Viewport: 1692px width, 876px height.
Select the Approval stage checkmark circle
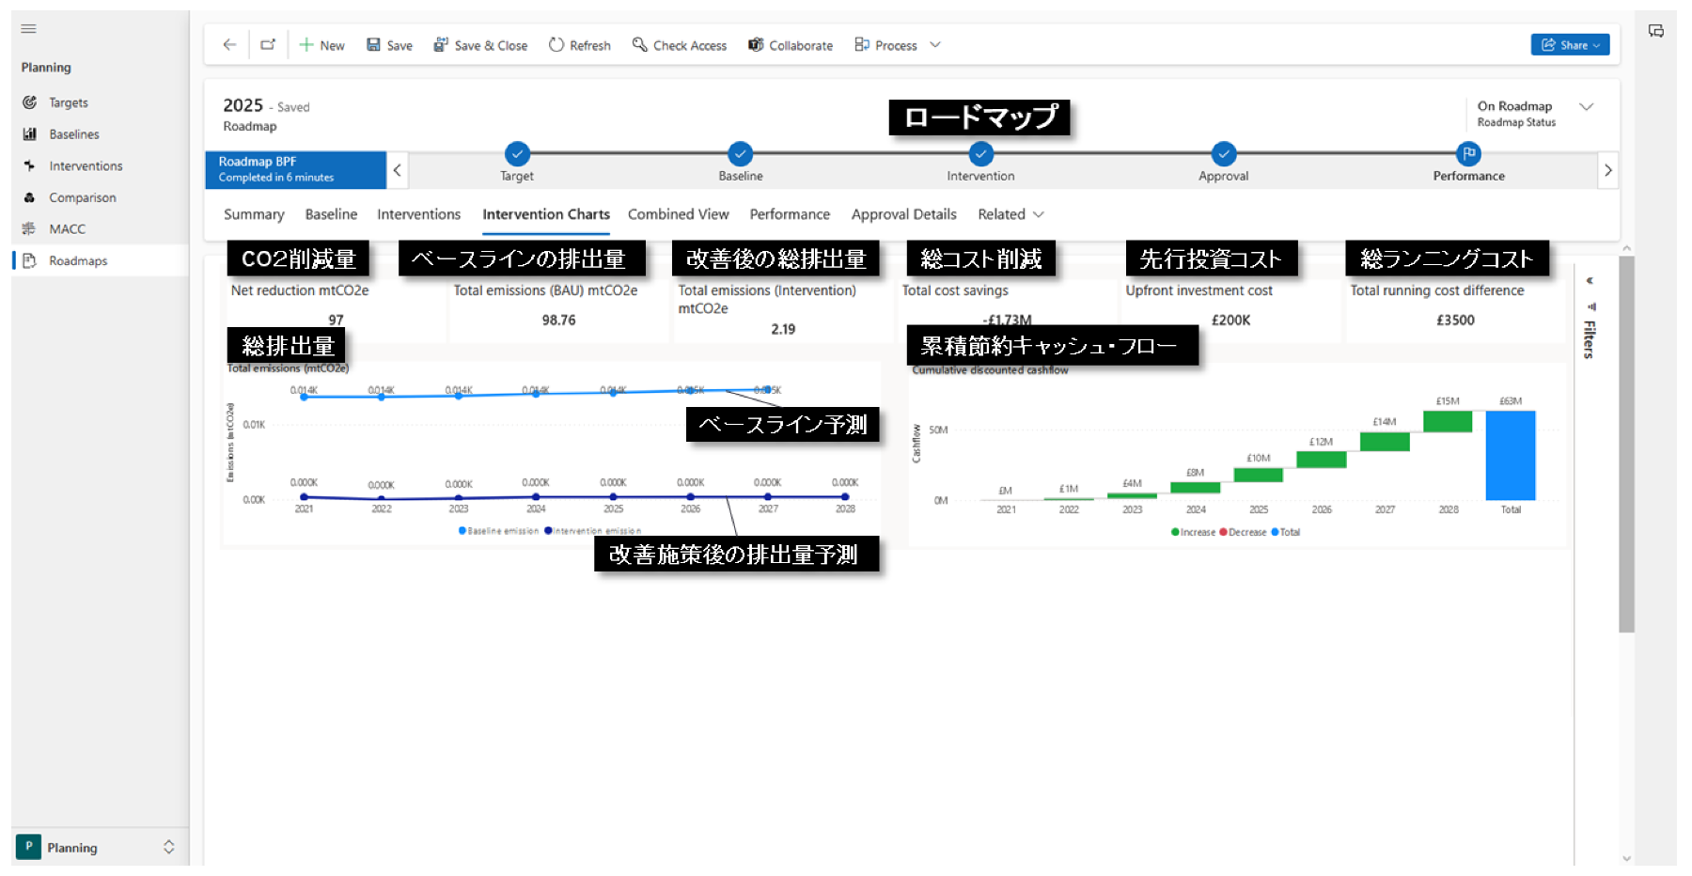tap(1223, 153)
